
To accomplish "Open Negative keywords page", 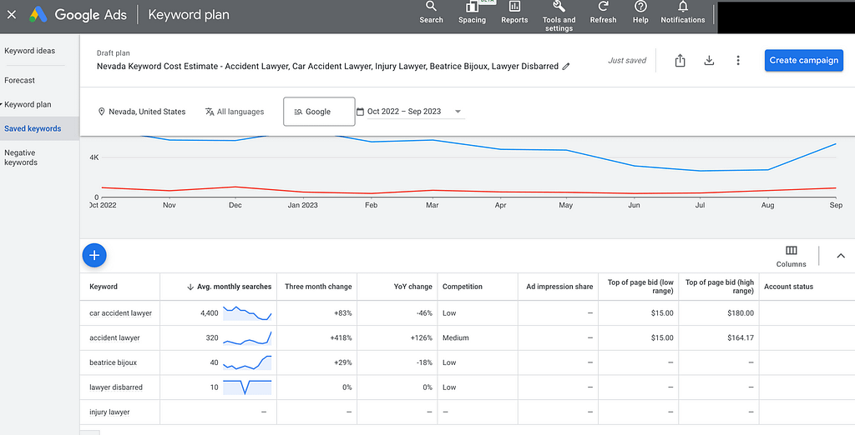I will click(x=21, y=157).
